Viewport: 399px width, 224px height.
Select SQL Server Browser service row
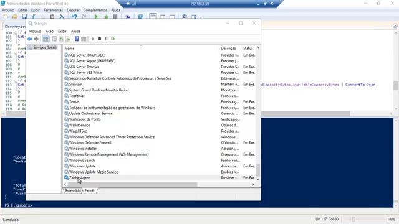click(x=160, y=67)
